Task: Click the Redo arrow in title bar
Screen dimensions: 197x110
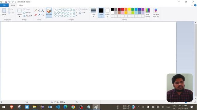Action: click(x=13, y=2)
